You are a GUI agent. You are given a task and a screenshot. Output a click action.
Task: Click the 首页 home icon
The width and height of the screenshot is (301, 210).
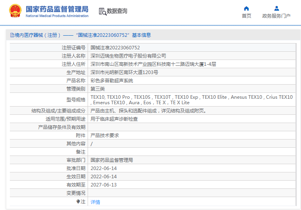coord(246,8)
